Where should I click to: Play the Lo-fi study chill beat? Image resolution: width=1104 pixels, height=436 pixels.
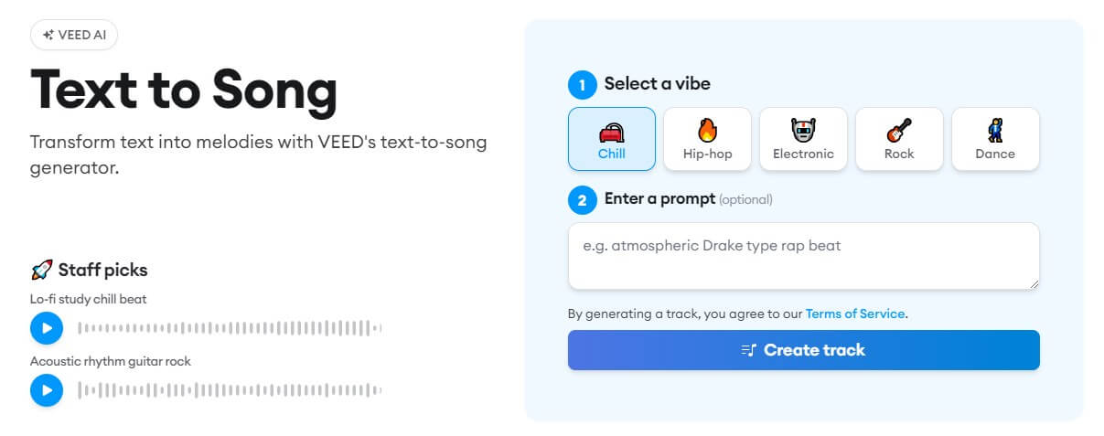47,328
